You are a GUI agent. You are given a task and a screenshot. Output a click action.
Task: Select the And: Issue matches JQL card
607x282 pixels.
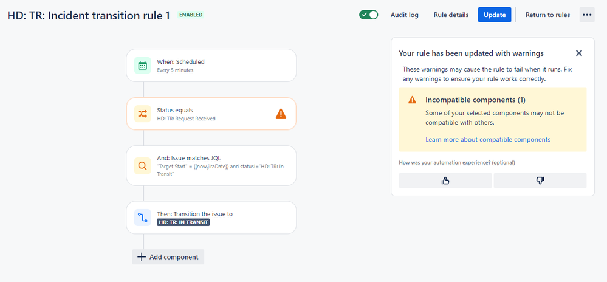coord(211,166)
